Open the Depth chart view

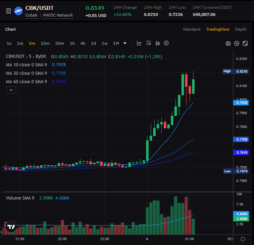click(241, 29)
